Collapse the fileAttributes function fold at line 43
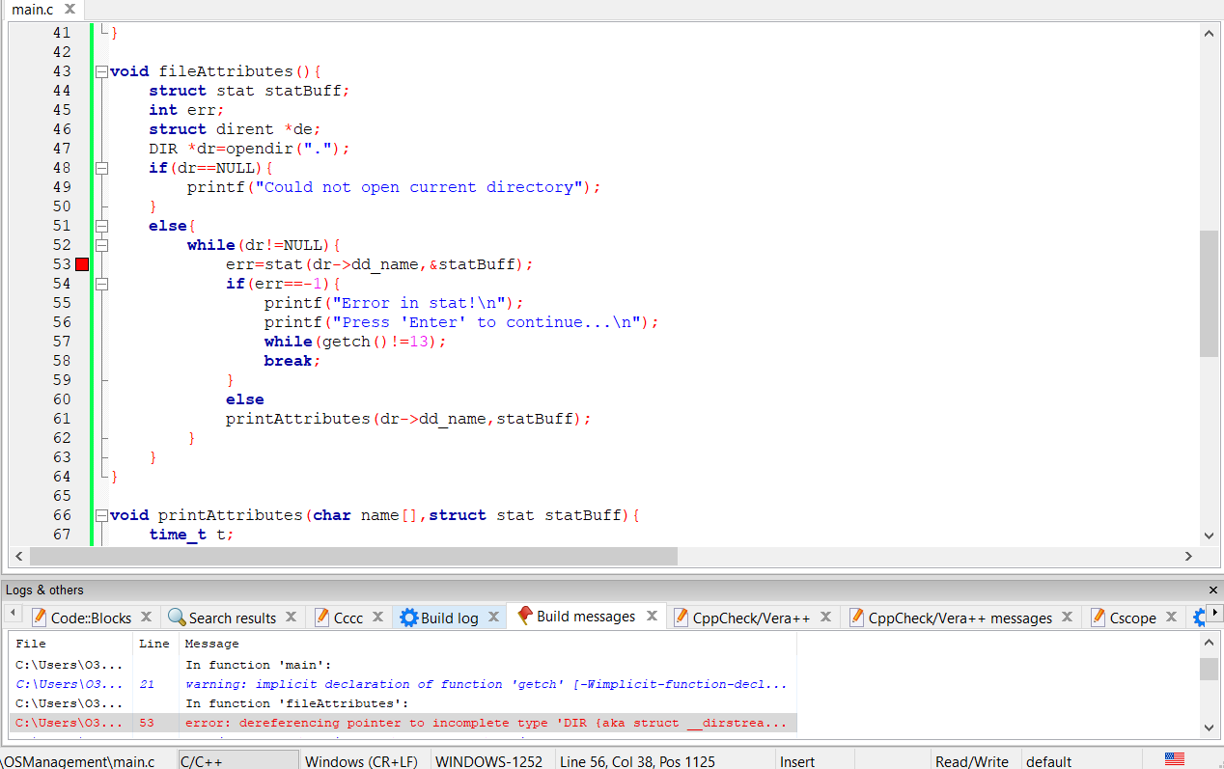 click(x=101, y=70)
